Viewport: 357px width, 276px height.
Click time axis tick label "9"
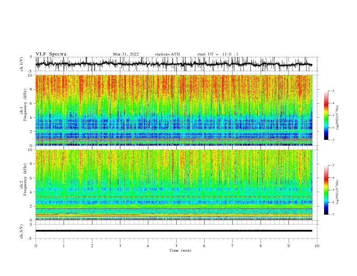tap(288, 246)
